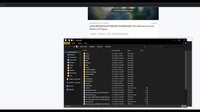Select the webcache2 folder icon
The width and height of the screenshot is (200, 112).
[84, 86]
